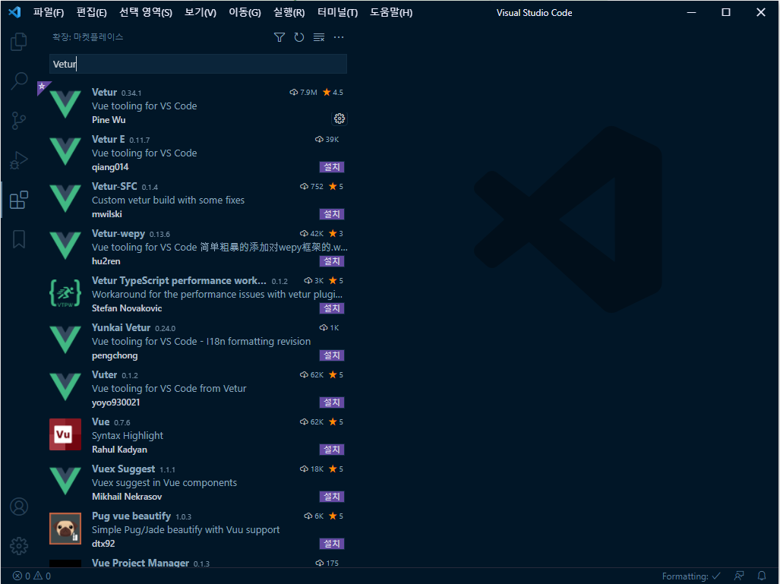Image resolution: width=780 pixels, height=584 pixels.
Task: Install the Vue Syntax Highlight extension
Action: coord(332,450)
